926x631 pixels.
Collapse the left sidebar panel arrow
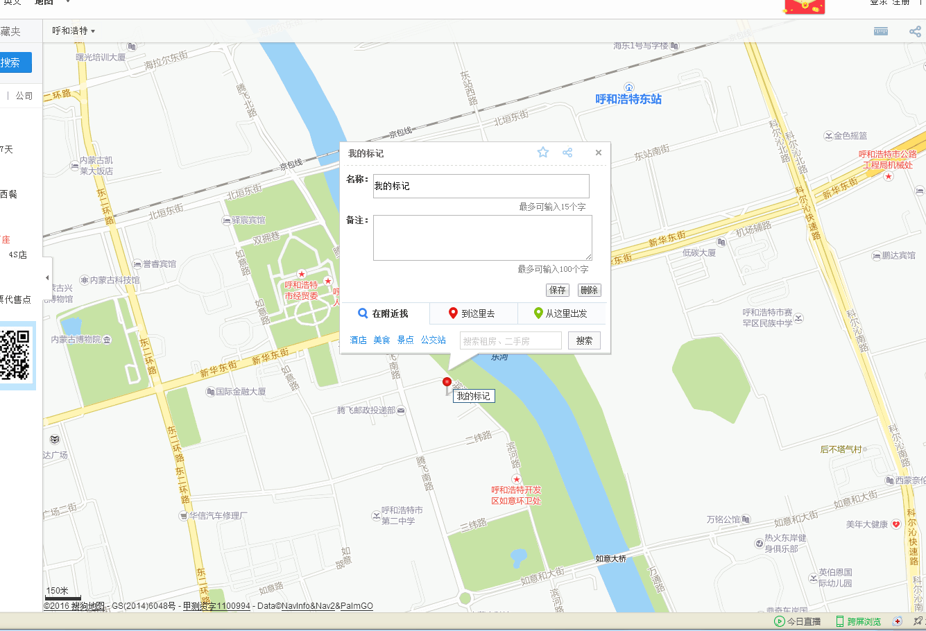(47, 278)
